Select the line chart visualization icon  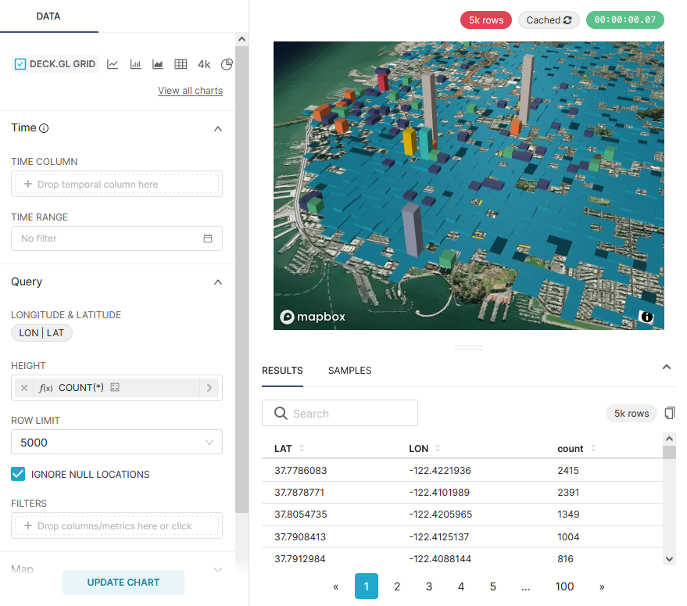(113, 64)
